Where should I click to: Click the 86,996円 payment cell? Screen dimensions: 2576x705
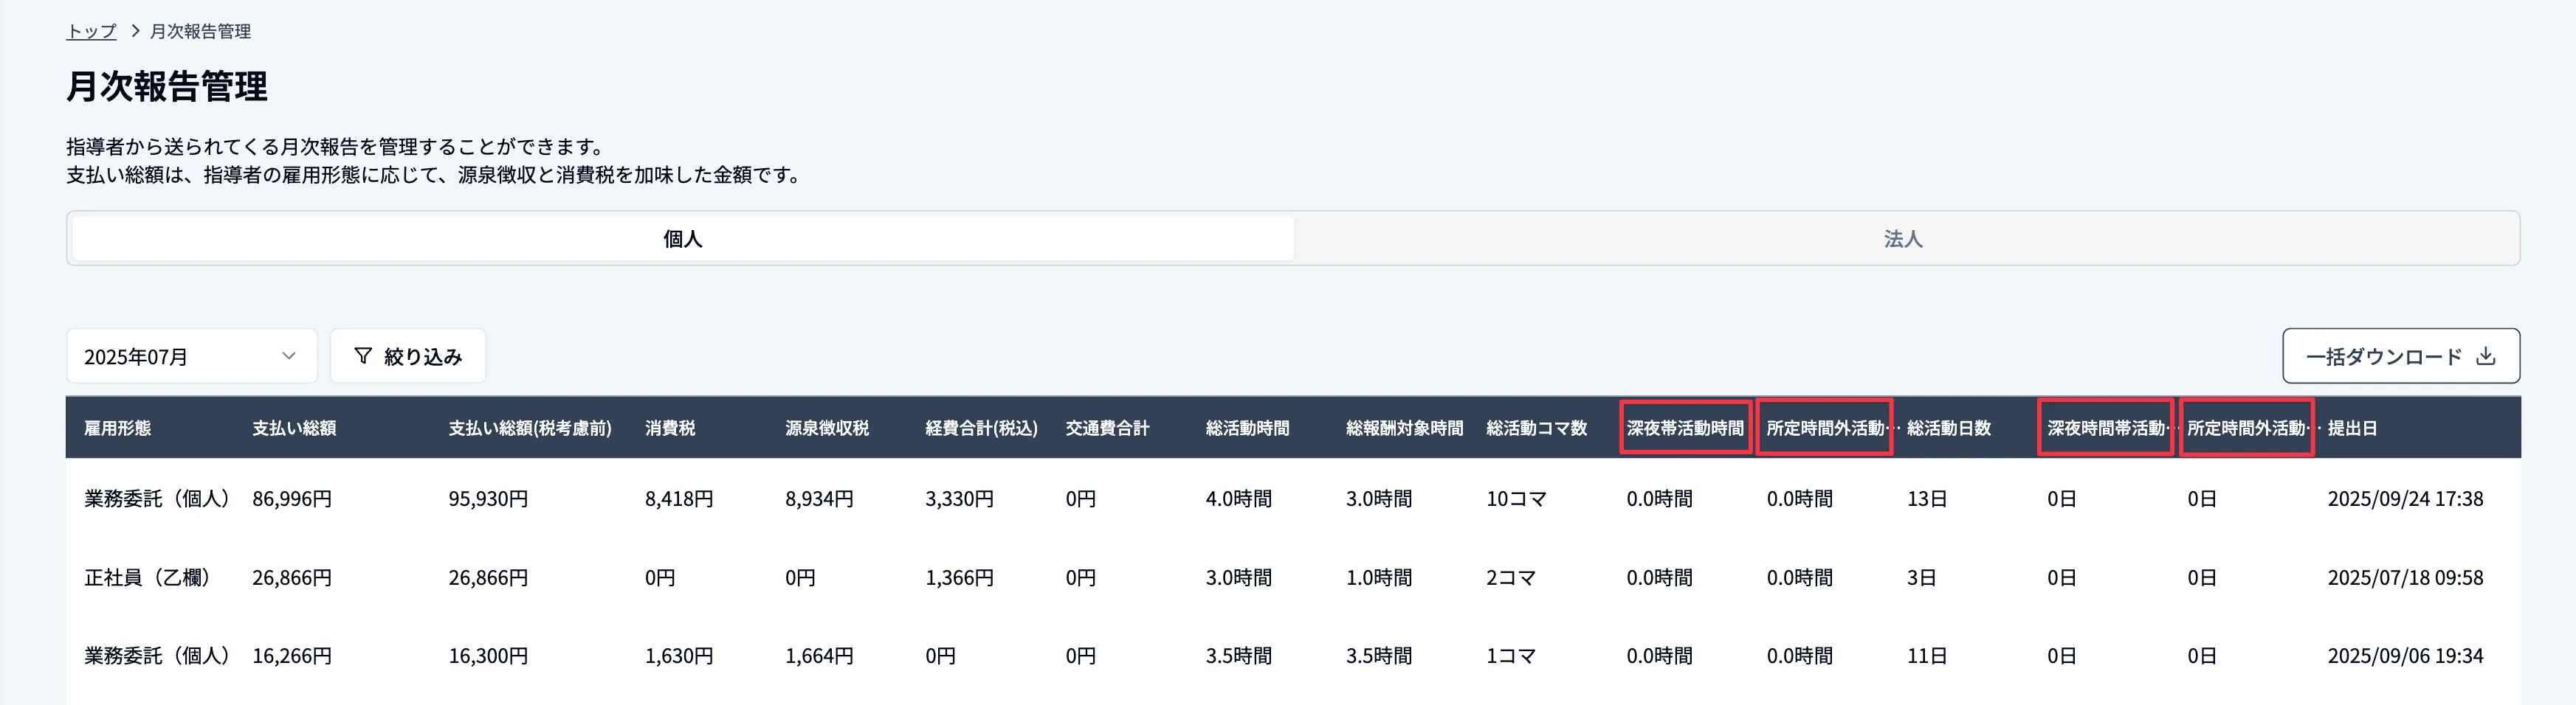292,499
